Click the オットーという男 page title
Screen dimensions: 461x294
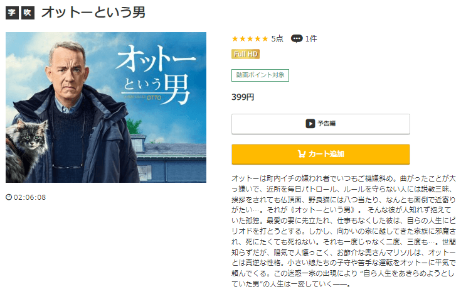(93, 13)
